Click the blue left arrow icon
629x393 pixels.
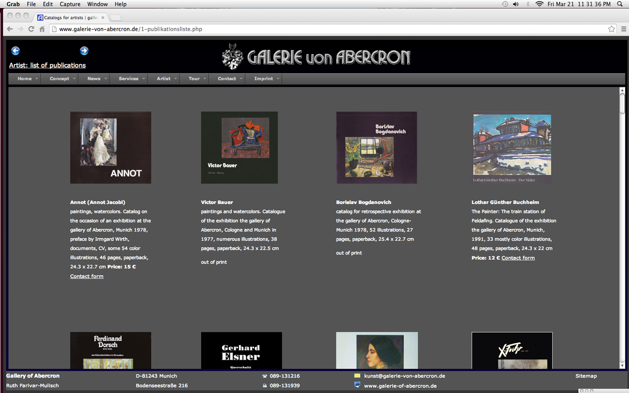[x=16, y=51]
